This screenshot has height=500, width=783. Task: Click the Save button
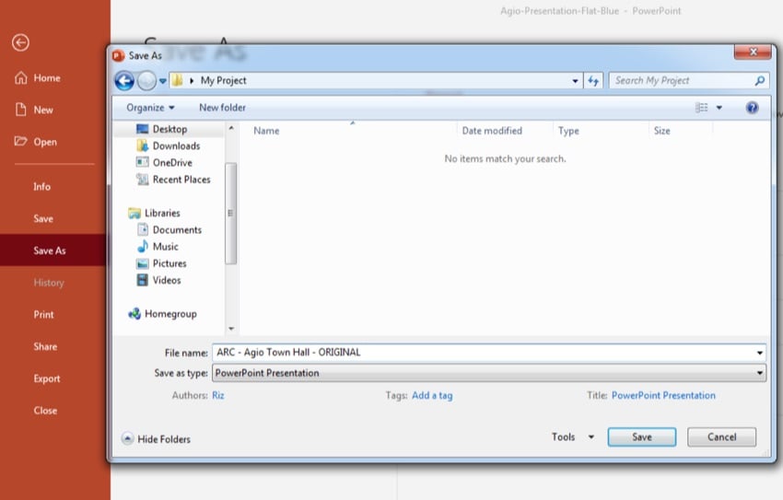tap(641, 437)
